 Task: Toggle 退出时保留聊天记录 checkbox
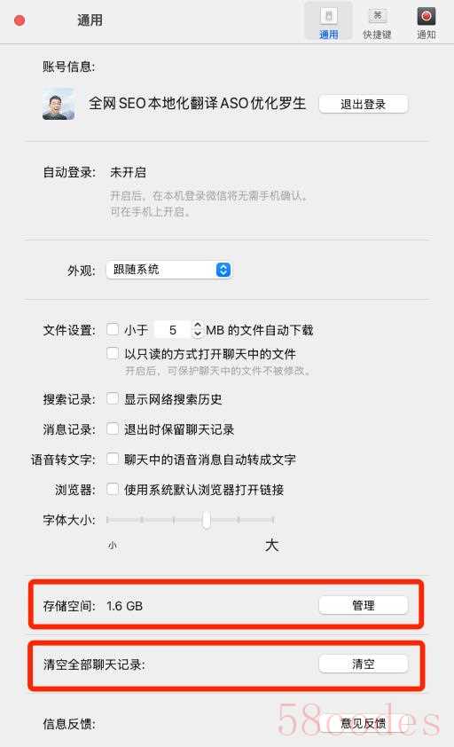coord(113,429)
